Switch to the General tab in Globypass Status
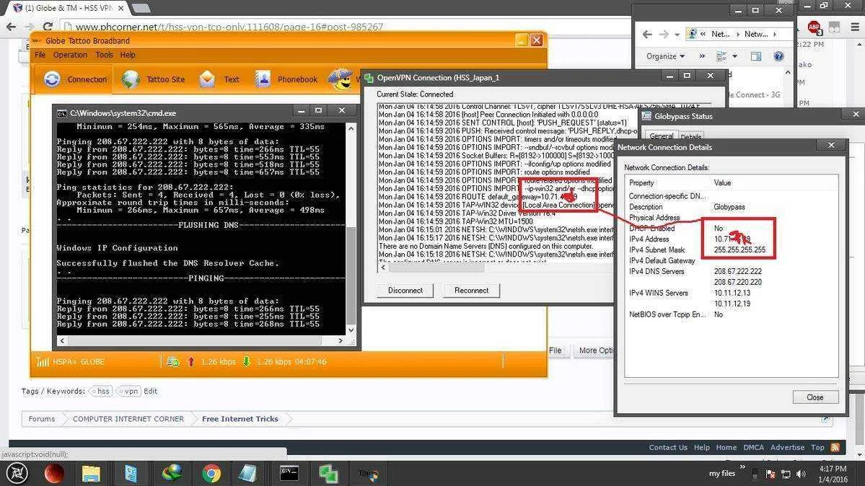 661,136
